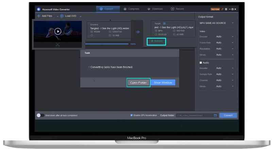Switch to the Compress tab
Image resolution: width=272 pixels, height=149 pixels.
coord(131,9)
